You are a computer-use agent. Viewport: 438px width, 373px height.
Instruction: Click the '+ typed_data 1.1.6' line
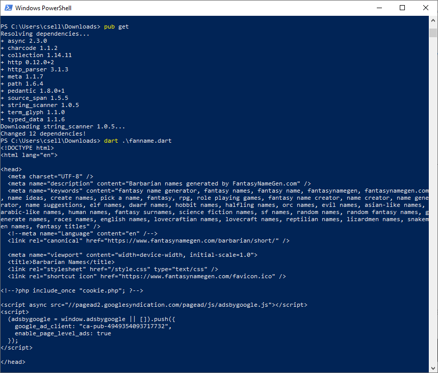point(33,120)
